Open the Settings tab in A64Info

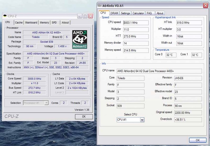point(125,13)
